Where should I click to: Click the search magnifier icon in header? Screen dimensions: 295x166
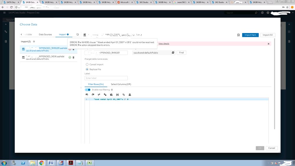point(256,13)
